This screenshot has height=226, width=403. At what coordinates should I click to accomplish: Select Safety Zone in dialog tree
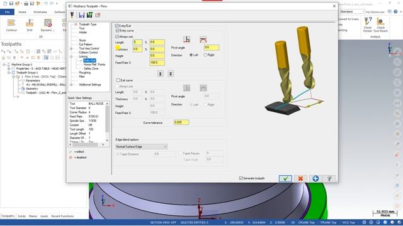[x=91, y=68]
